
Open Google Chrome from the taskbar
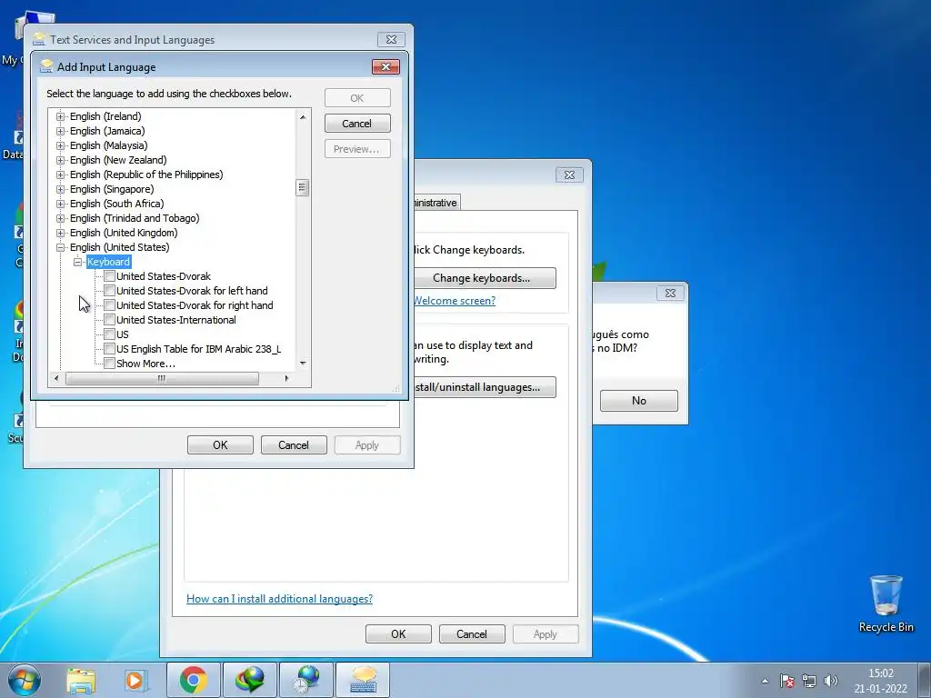194,680
